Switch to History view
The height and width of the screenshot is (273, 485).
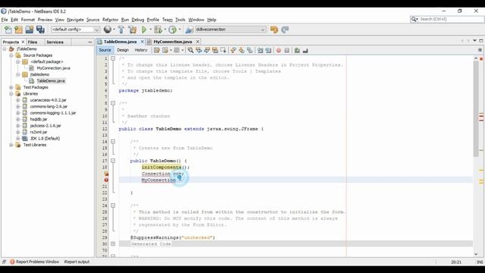click(x=141, y=50)
